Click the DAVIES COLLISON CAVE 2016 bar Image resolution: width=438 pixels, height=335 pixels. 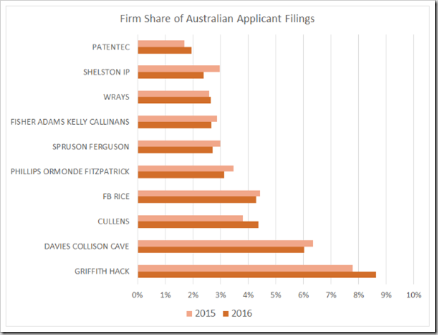coord(221,250)
